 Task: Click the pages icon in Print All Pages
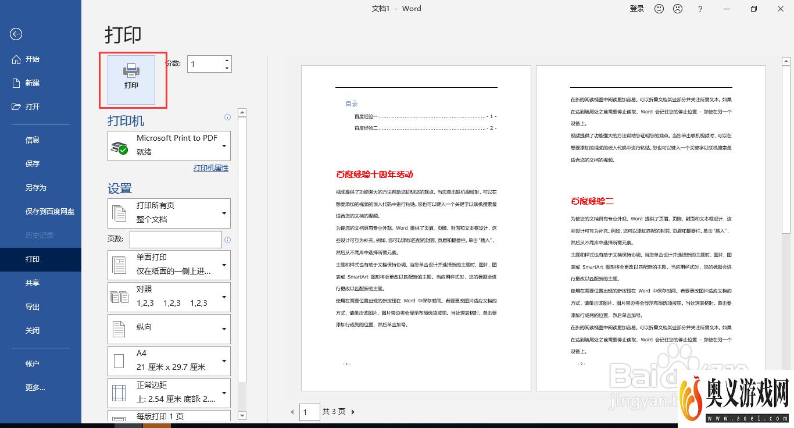(119, 213)
